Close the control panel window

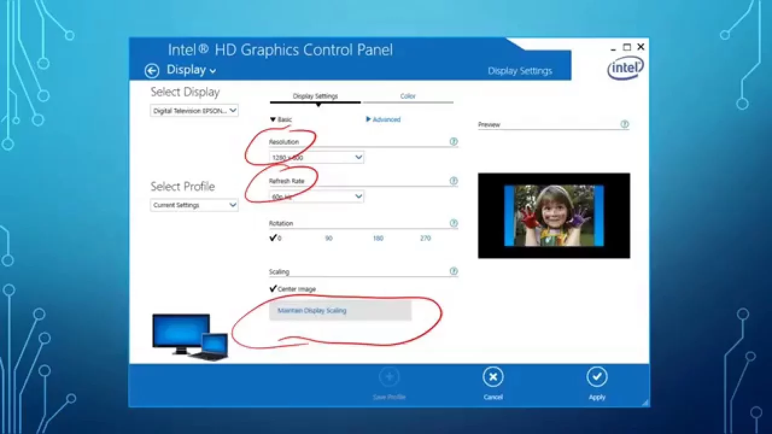click(x=641, y=47)
